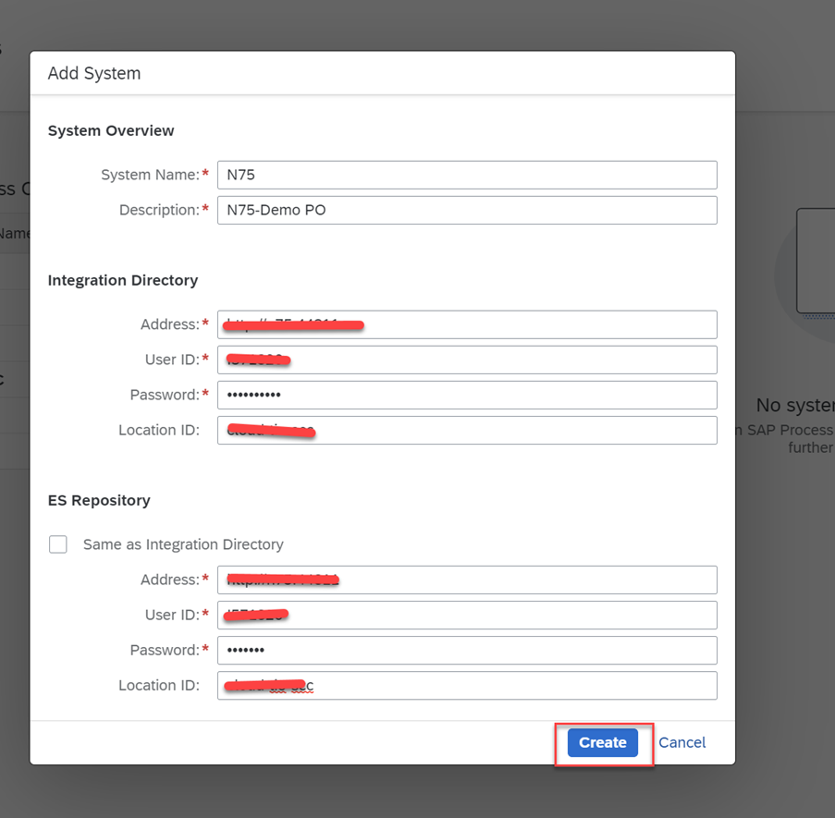The image size is (835, 818).
Task: Select the Integration Directory Password field
Action: click(x=467, y=395)
